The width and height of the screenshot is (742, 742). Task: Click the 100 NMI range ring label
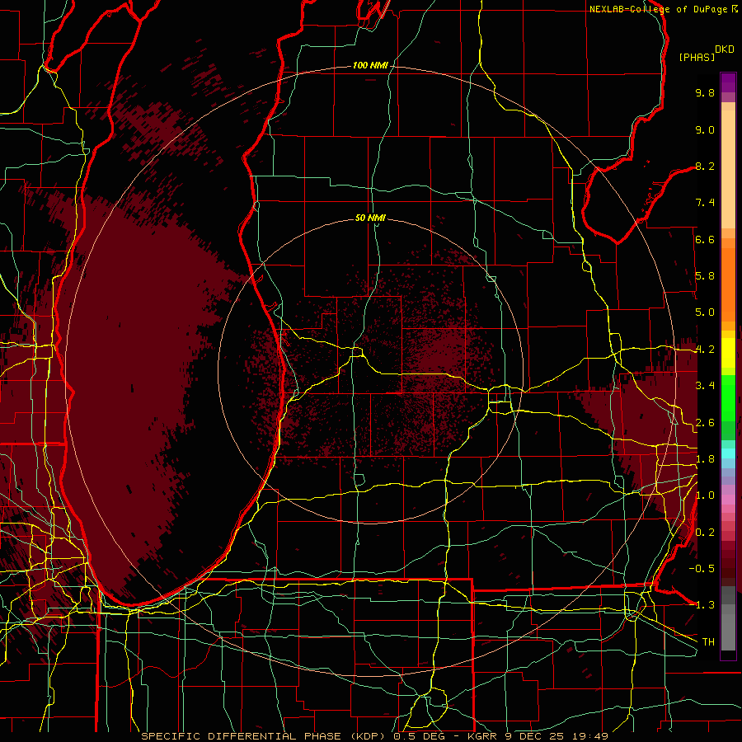pyautogui.click(x=370, y=65)
